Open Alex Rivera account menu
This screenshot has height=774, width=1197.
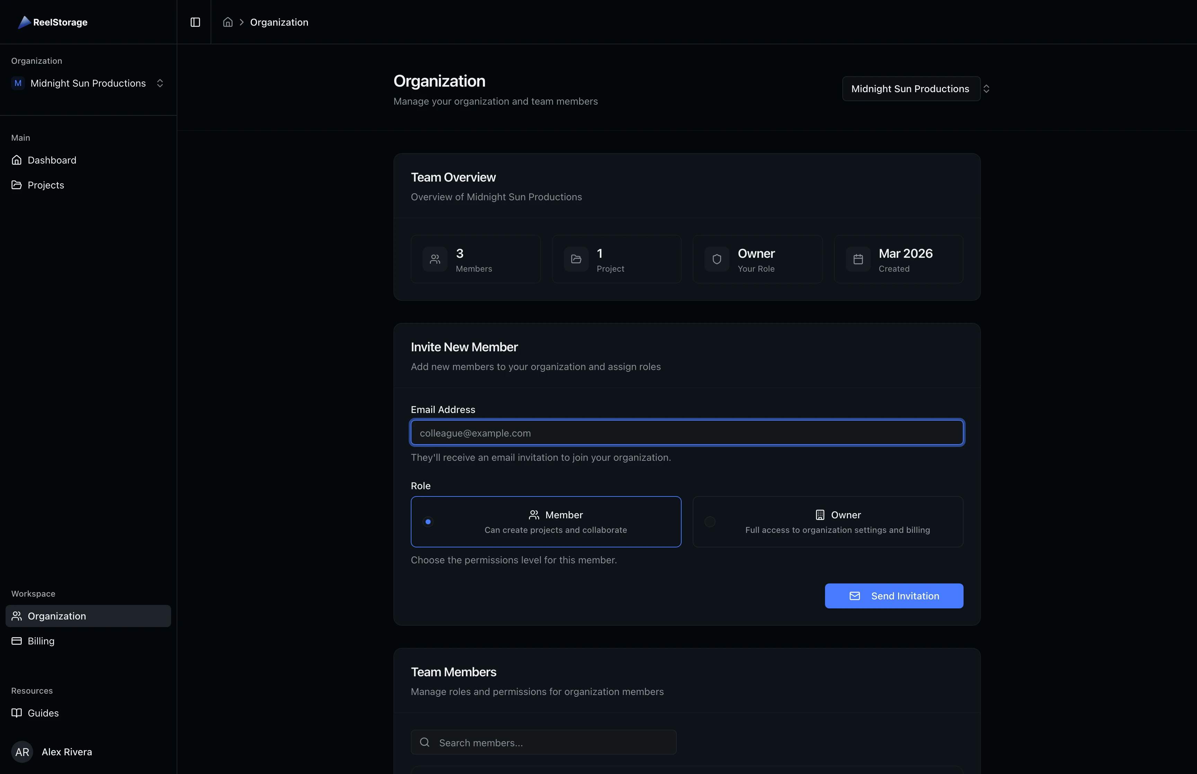pos(67,752)
